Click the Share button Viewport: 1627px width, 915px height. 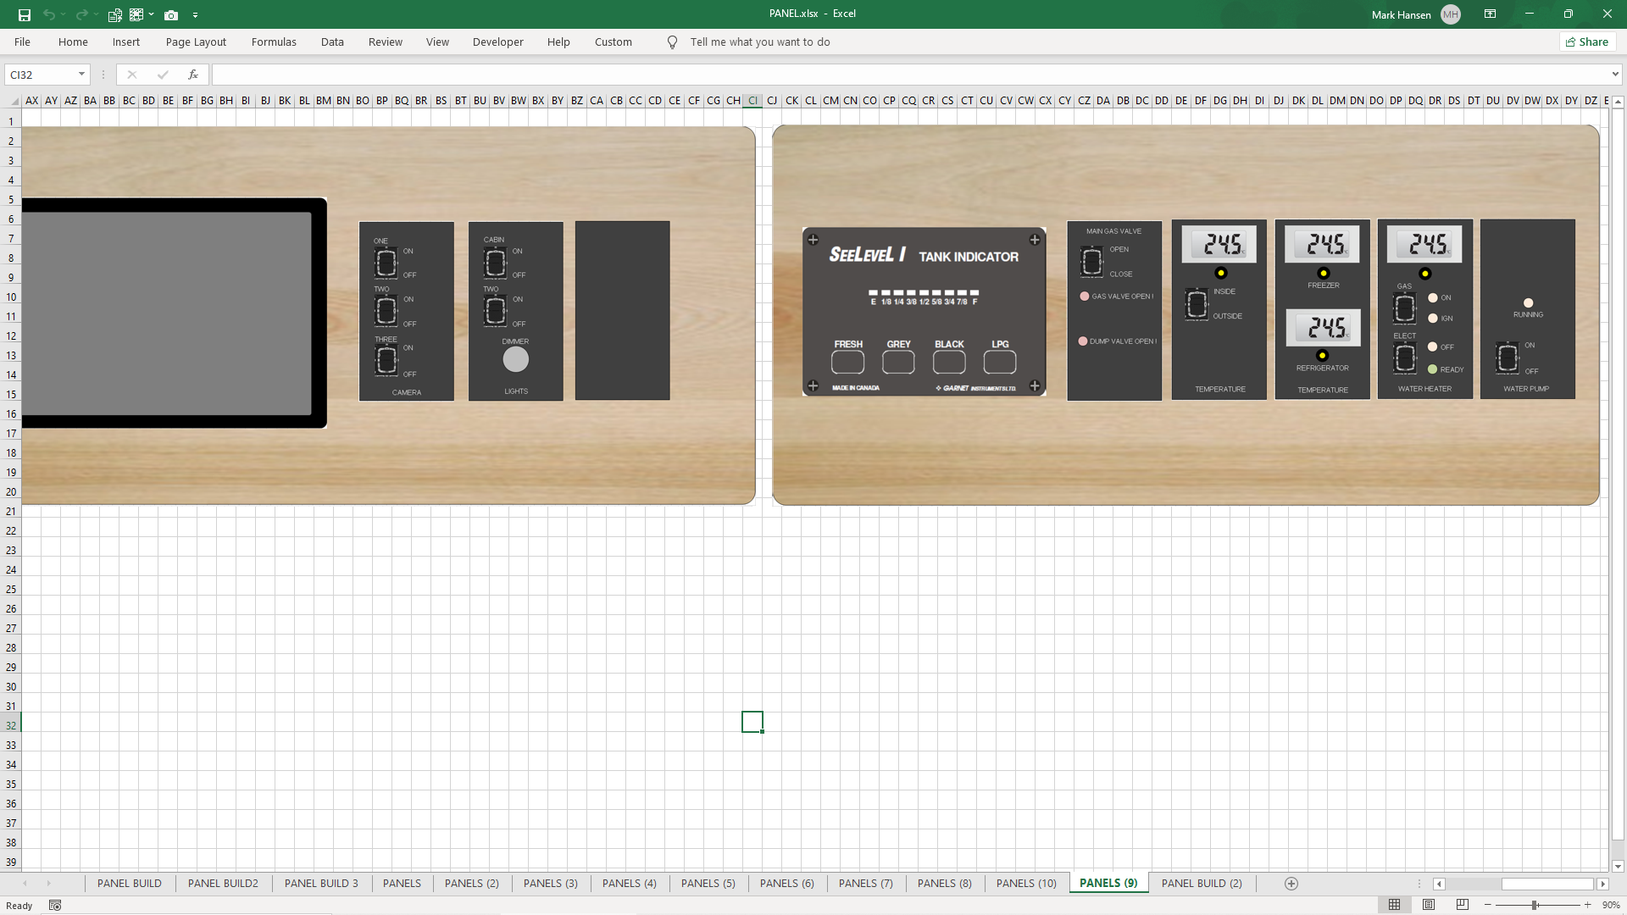pos(1587,42)
